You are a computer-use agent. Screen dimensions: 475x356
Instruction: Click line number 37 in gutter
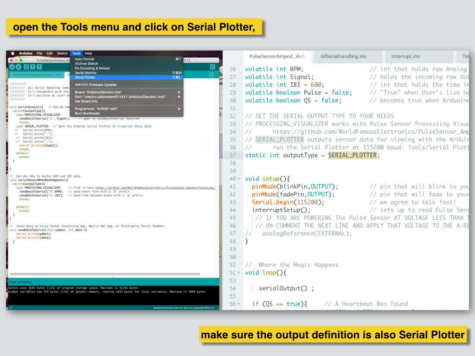232,155
